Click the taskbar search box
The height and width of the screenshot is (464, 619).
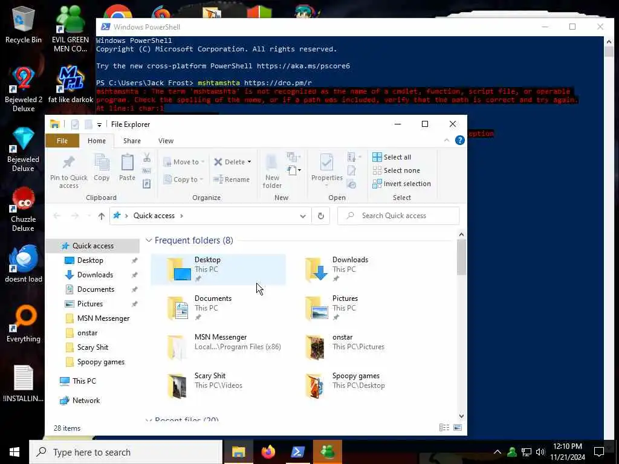point(126,452)
